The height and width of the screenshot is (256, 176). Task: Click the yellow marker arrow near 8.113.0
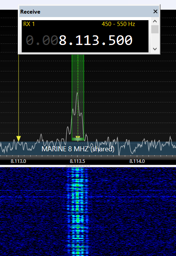pyautogui.click(x=19, y=138)
